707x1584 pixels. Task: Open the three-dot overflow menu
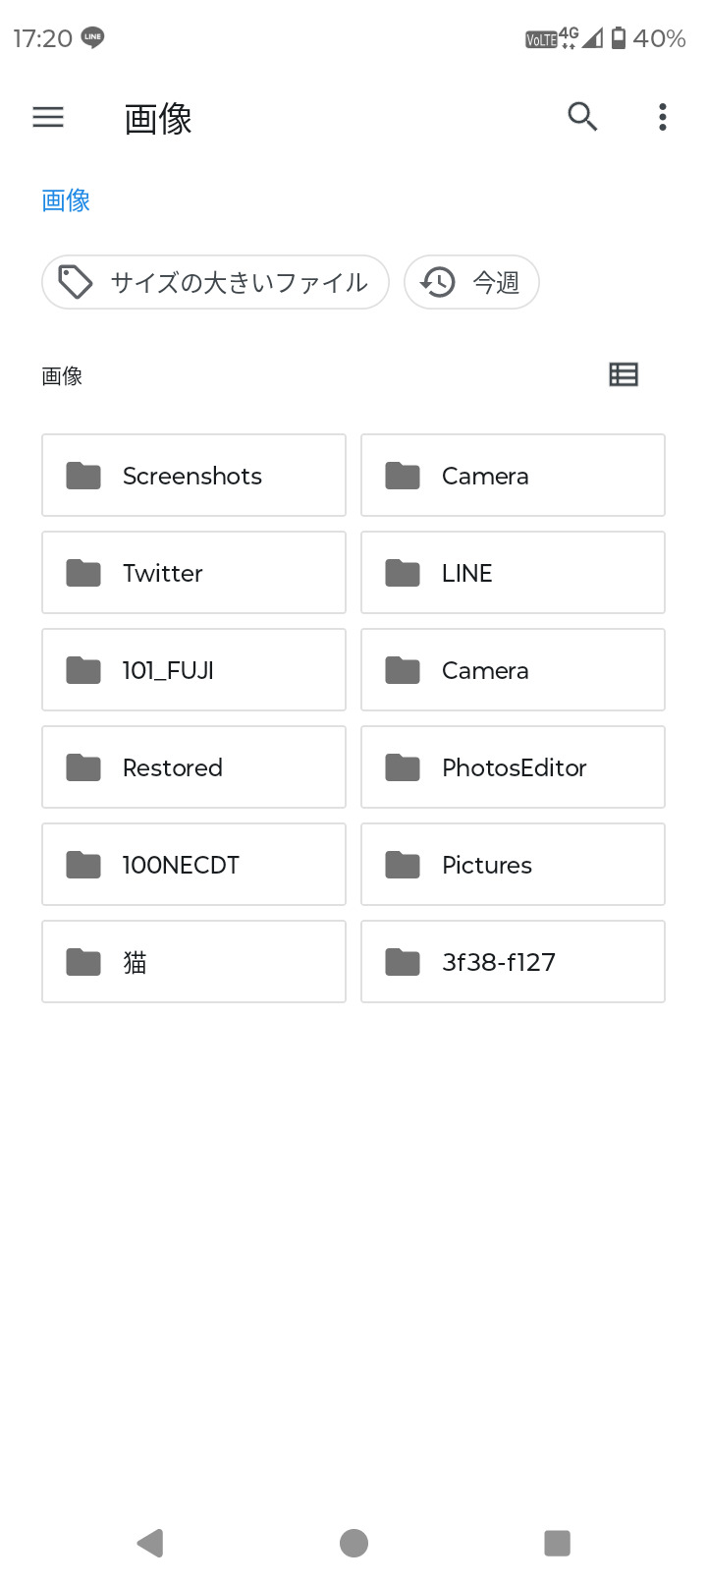pyautogui.click(x=663, y=117)
